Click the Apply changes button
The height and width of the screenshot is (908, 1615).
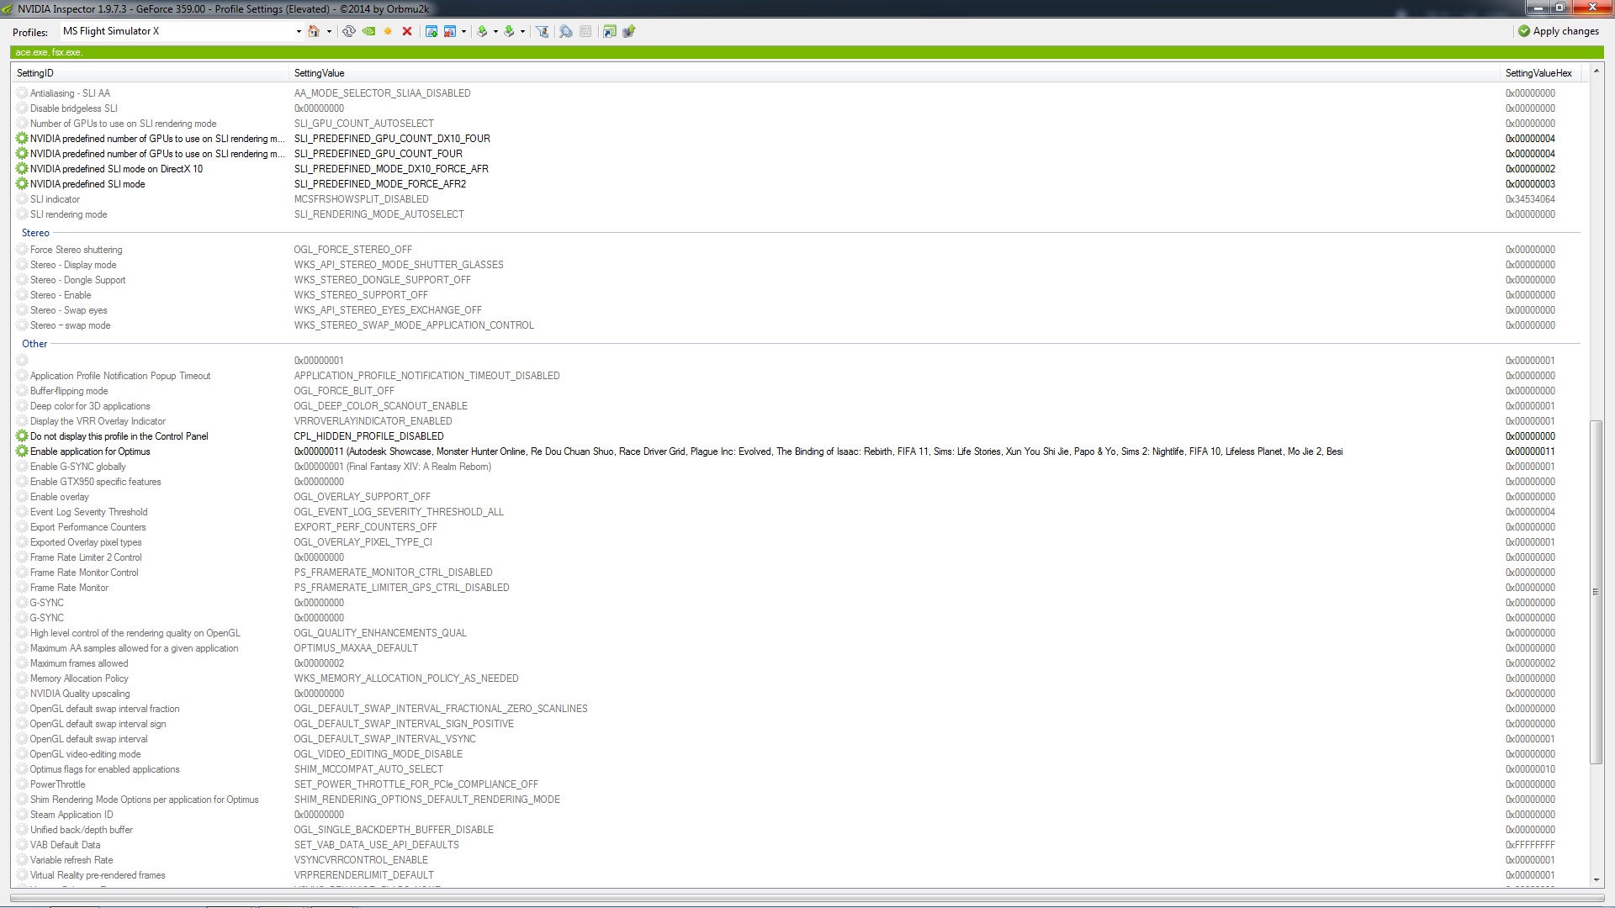pyautogui.click(x=1558, y=31)
